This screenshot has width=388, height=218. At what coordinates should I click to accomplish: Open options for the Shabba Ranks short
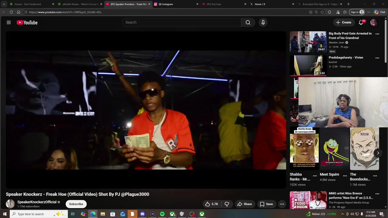315,176
